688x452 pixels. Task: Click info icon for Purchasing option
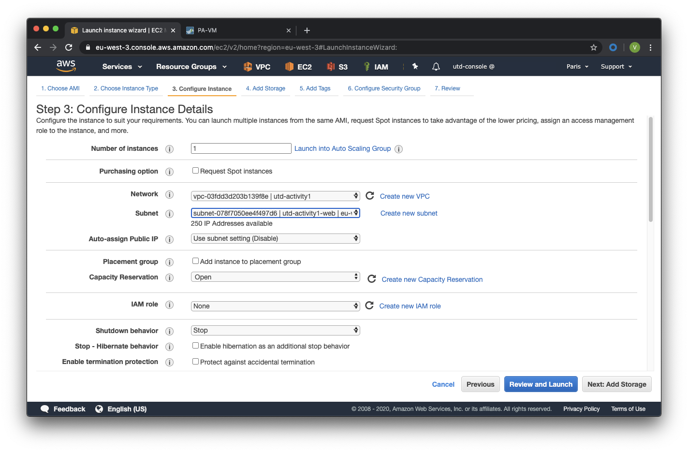pyautogui.click(x=169, y=172)
